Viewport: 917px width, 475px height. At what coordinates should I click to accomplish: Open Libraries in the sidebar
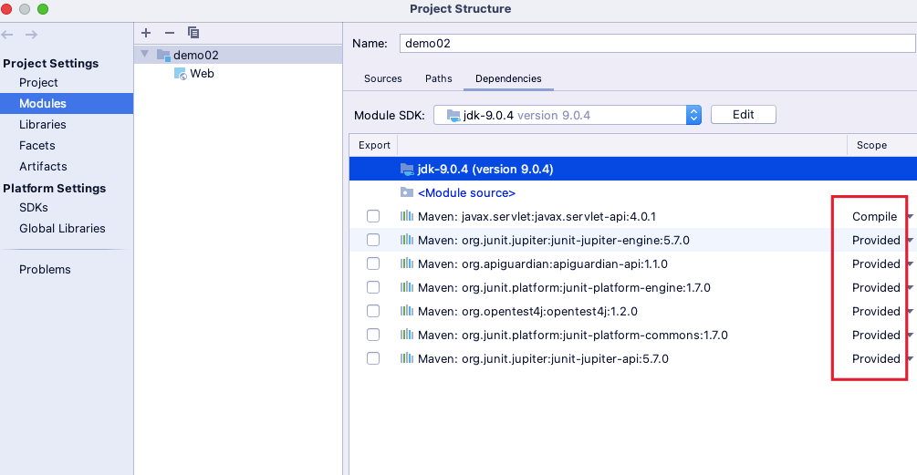click(43, 124)
